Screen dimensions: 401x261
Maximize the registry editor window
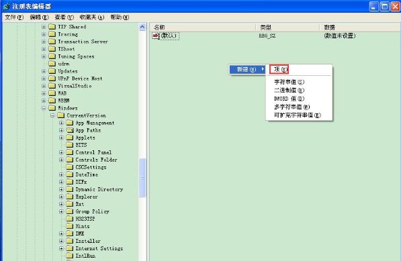click(385, 7)
